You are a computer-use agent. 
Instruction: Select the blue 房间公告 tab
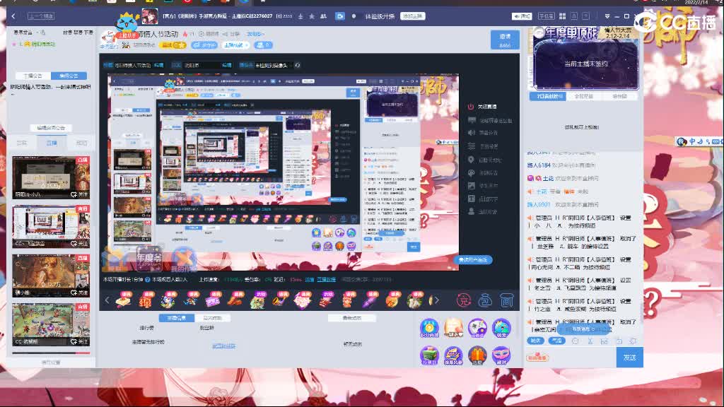[69, 76]
